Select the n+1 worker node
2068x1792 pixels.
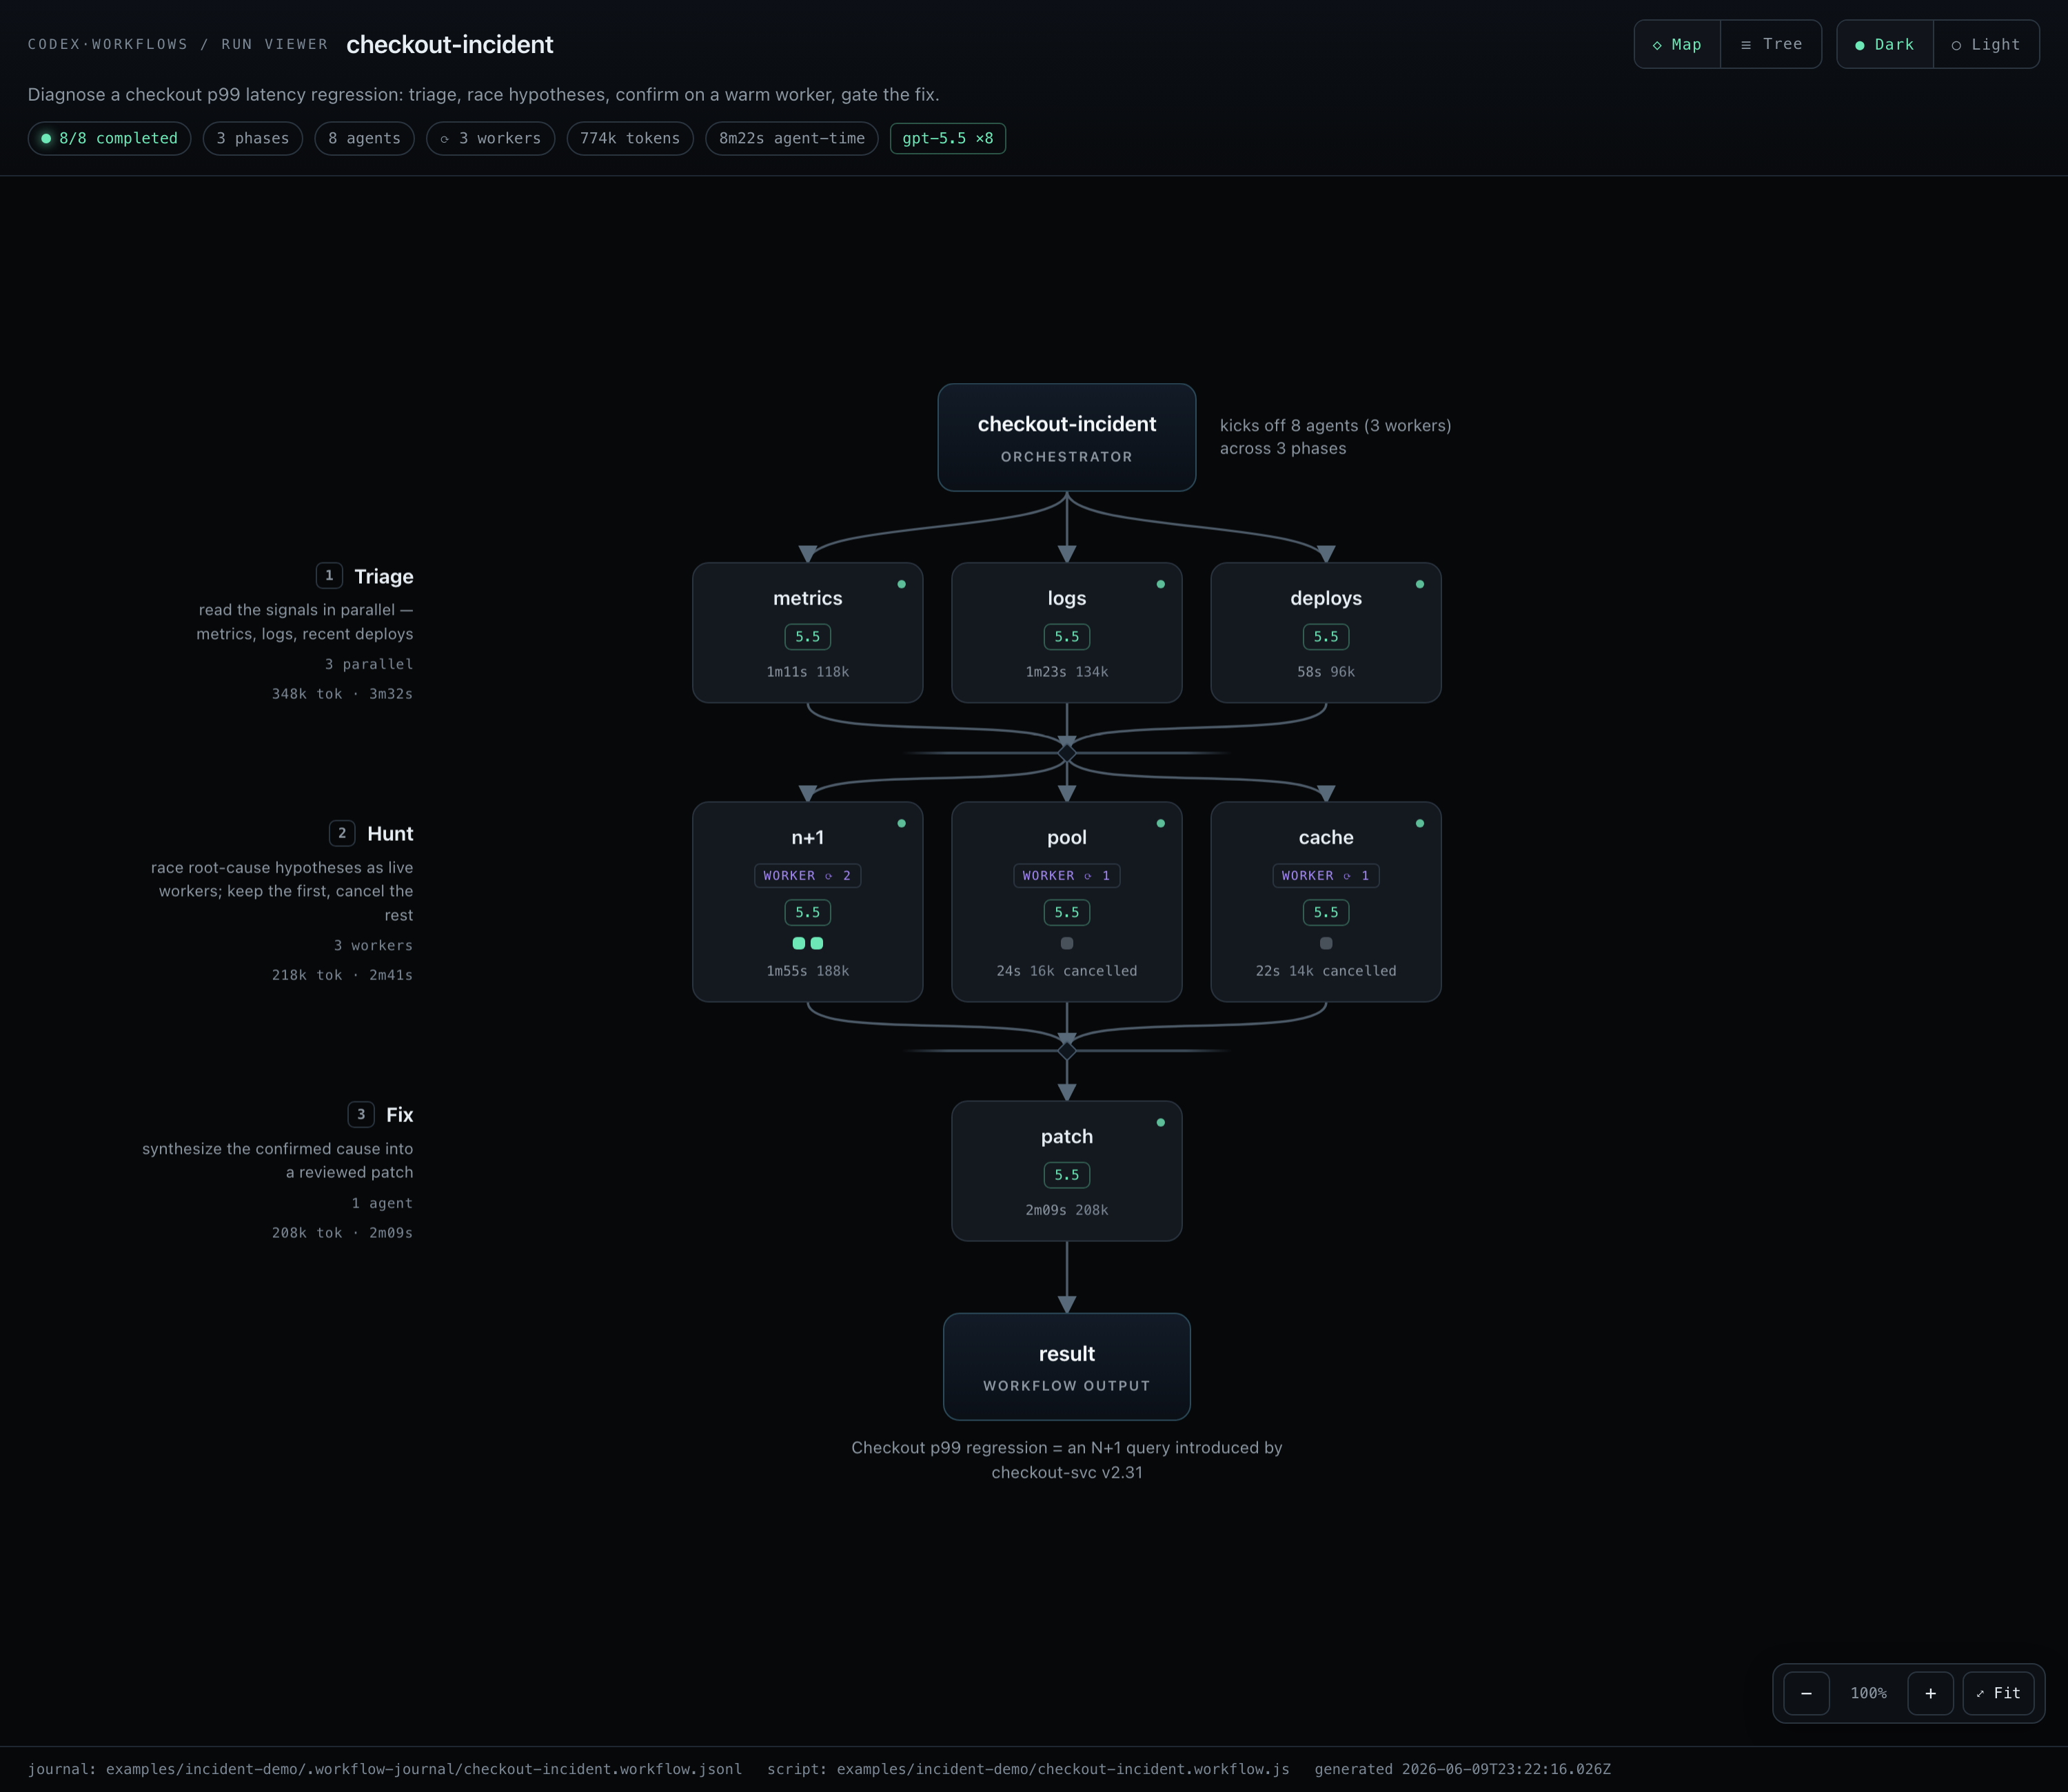pyautogui.click(x=808, y=902)
